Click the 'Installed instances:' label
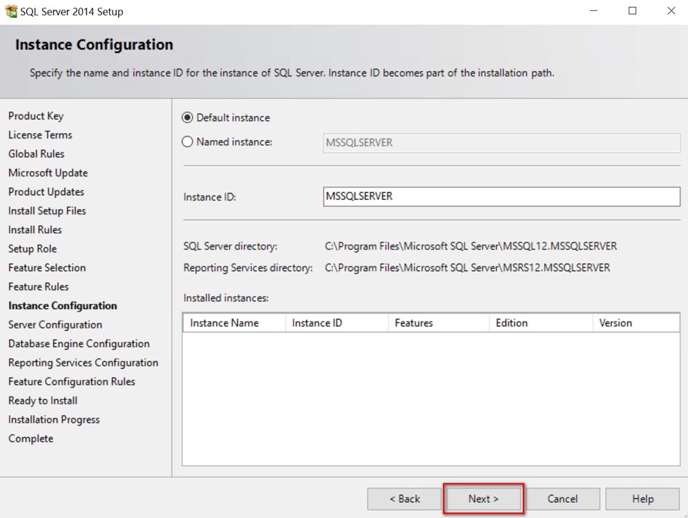This screenshot has width=688, height=518. (226, 298)
